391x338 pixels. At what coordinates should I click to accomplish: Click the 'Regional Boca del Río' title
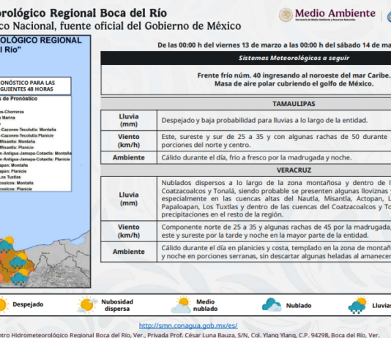coord(108,13)
